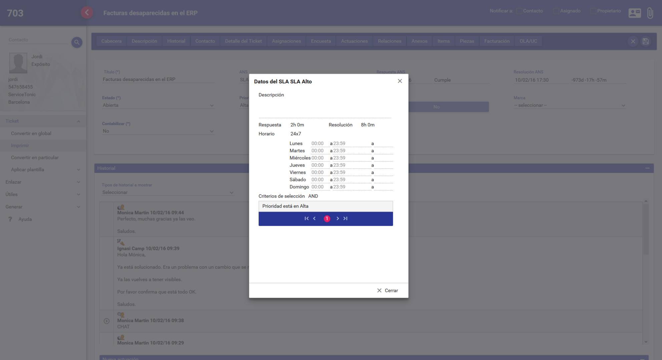Save ticket with the floppy disk icon
The width and height of the screenshot is (662, 360).
pyautogui.click(x=646, y=41)
